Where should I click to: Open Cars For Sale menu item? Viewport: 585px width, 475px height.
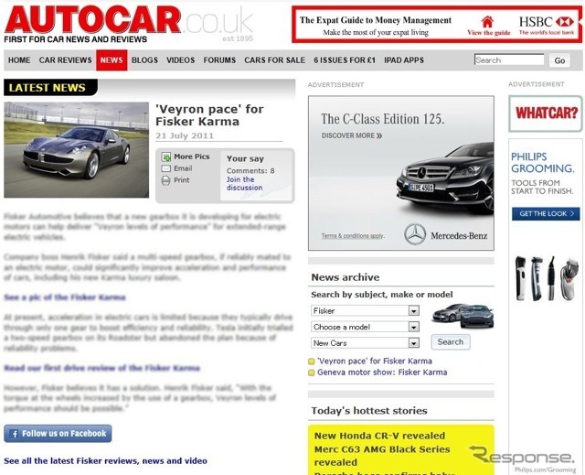(274, 60)
